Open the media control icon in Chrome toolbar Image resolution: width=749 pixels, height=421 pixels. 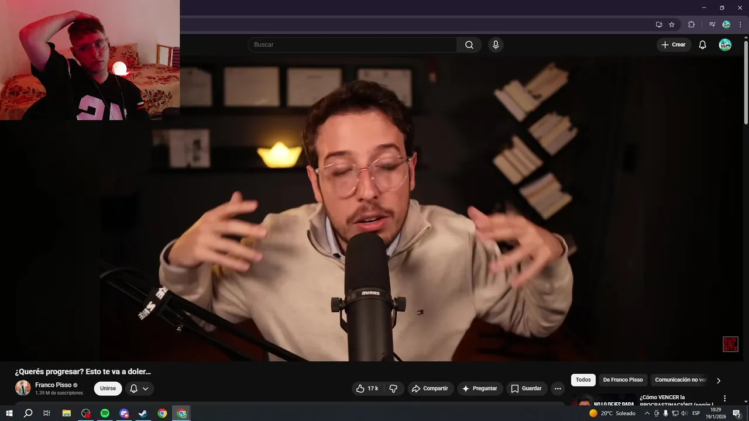tap(712, 25)
